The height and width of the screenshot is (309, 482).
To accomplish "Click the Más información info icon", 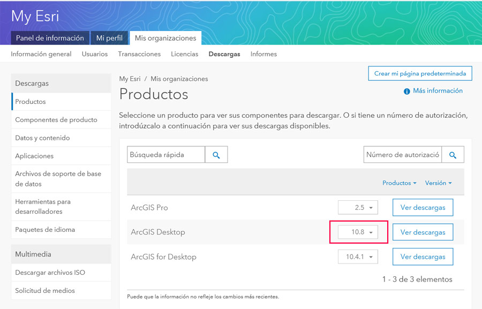I will pos(406,92).
